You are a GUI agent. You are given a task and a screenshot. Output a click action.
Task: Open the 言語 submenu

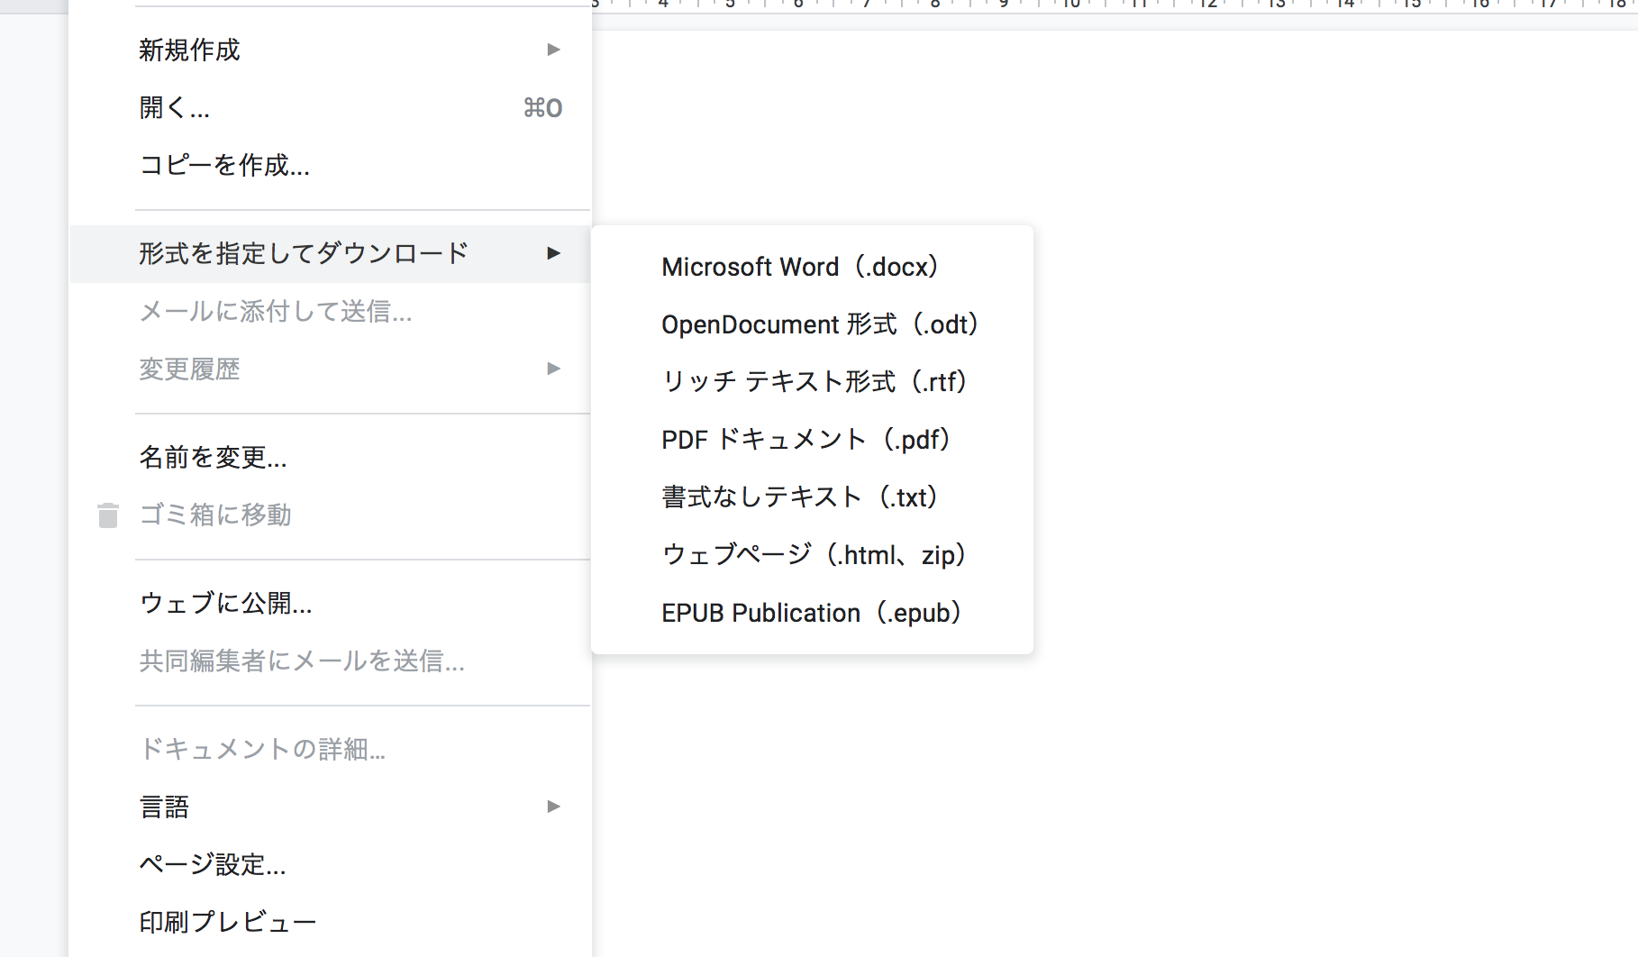point(330,807)
